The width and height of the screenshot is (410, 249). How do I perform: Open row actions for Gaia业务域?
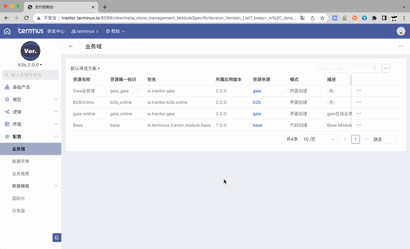(x=359, y=91)
